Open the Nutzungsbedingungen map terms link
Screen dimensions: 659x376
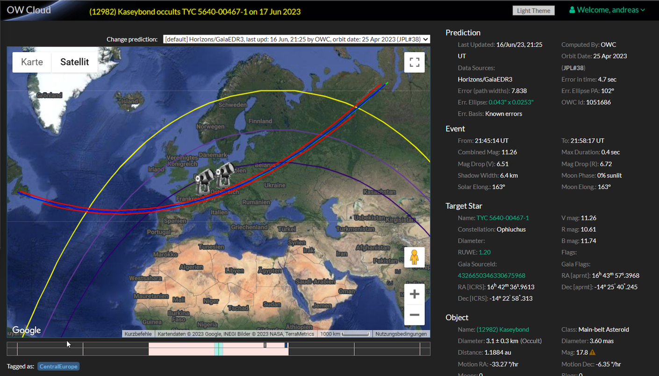401,334
